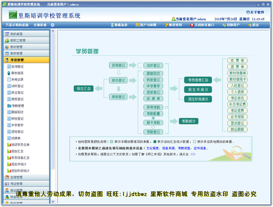
Task: Open 转班登记 in sidebar list
Action: click(x=15, y=119)
